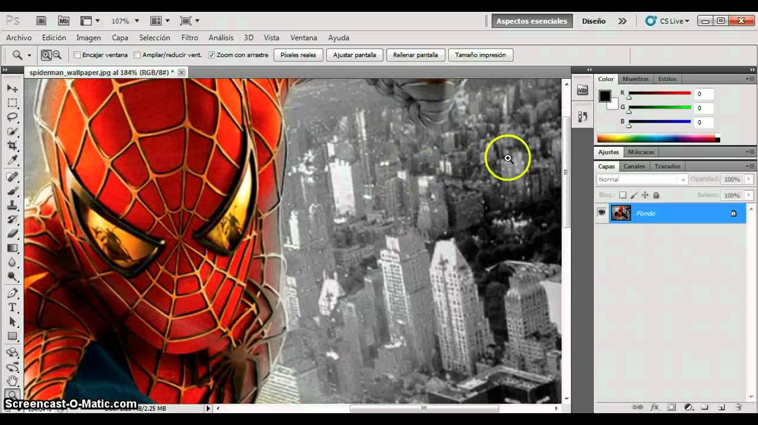Enable Ampliar/reducir vent. checkbox
The width and height of the screenshot is (758, 425).
click(137, 55)
